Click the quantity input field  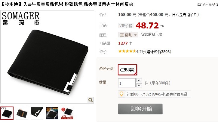coord(127,83)
